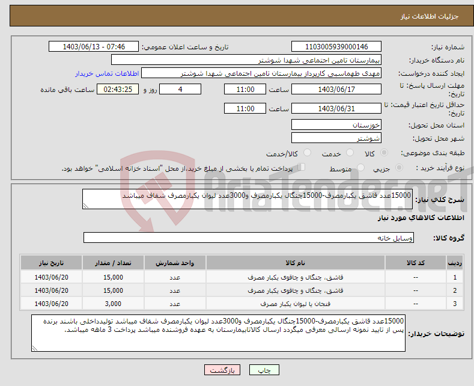474x386 pixels.
Task: Click the چاپ (print) button
Action: 264,370
